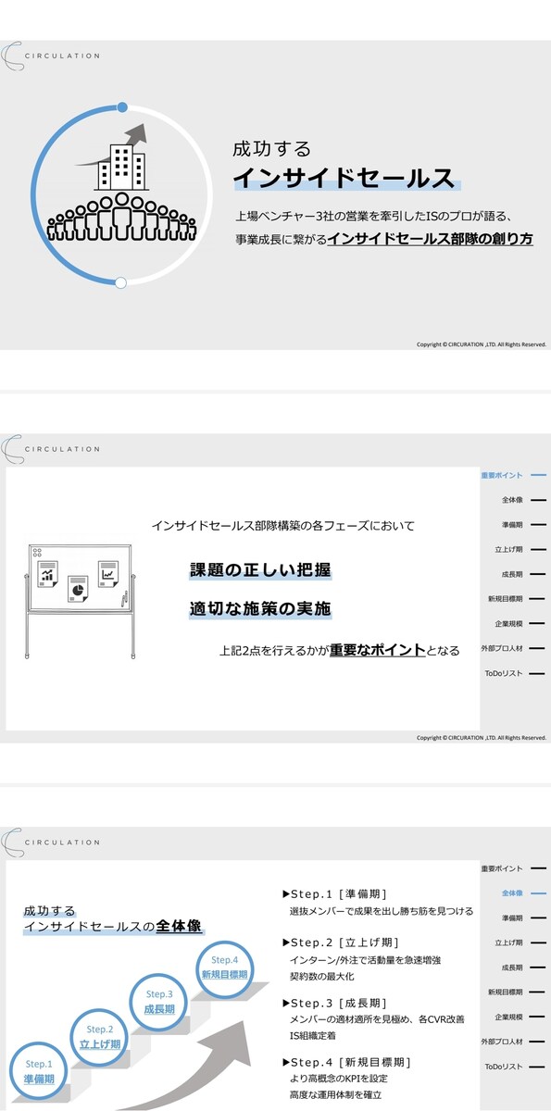
Task: Open 成長期 in the whiteboard slide's navigation
Action: pos(523,574)
